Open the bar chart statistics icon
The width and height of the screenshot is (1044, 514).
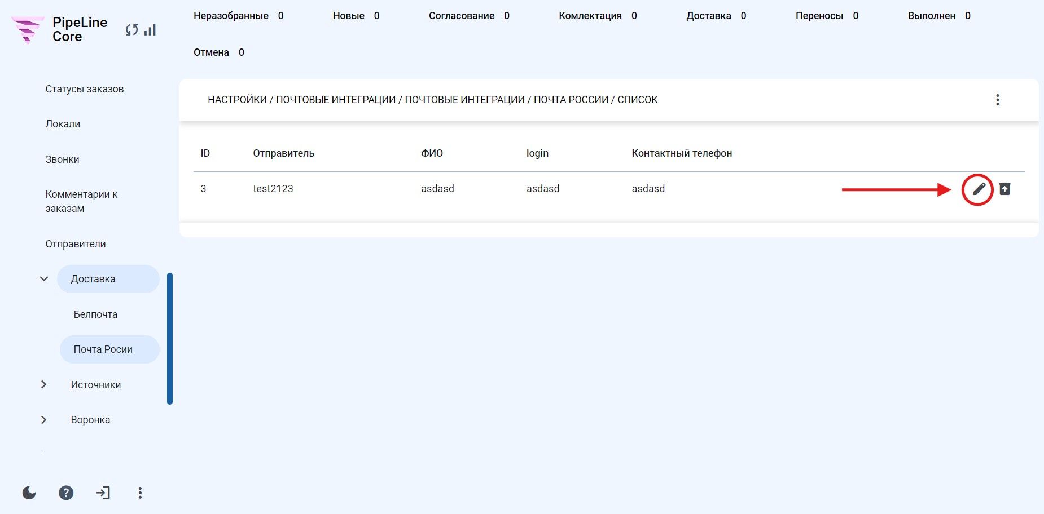click(150, 30)
